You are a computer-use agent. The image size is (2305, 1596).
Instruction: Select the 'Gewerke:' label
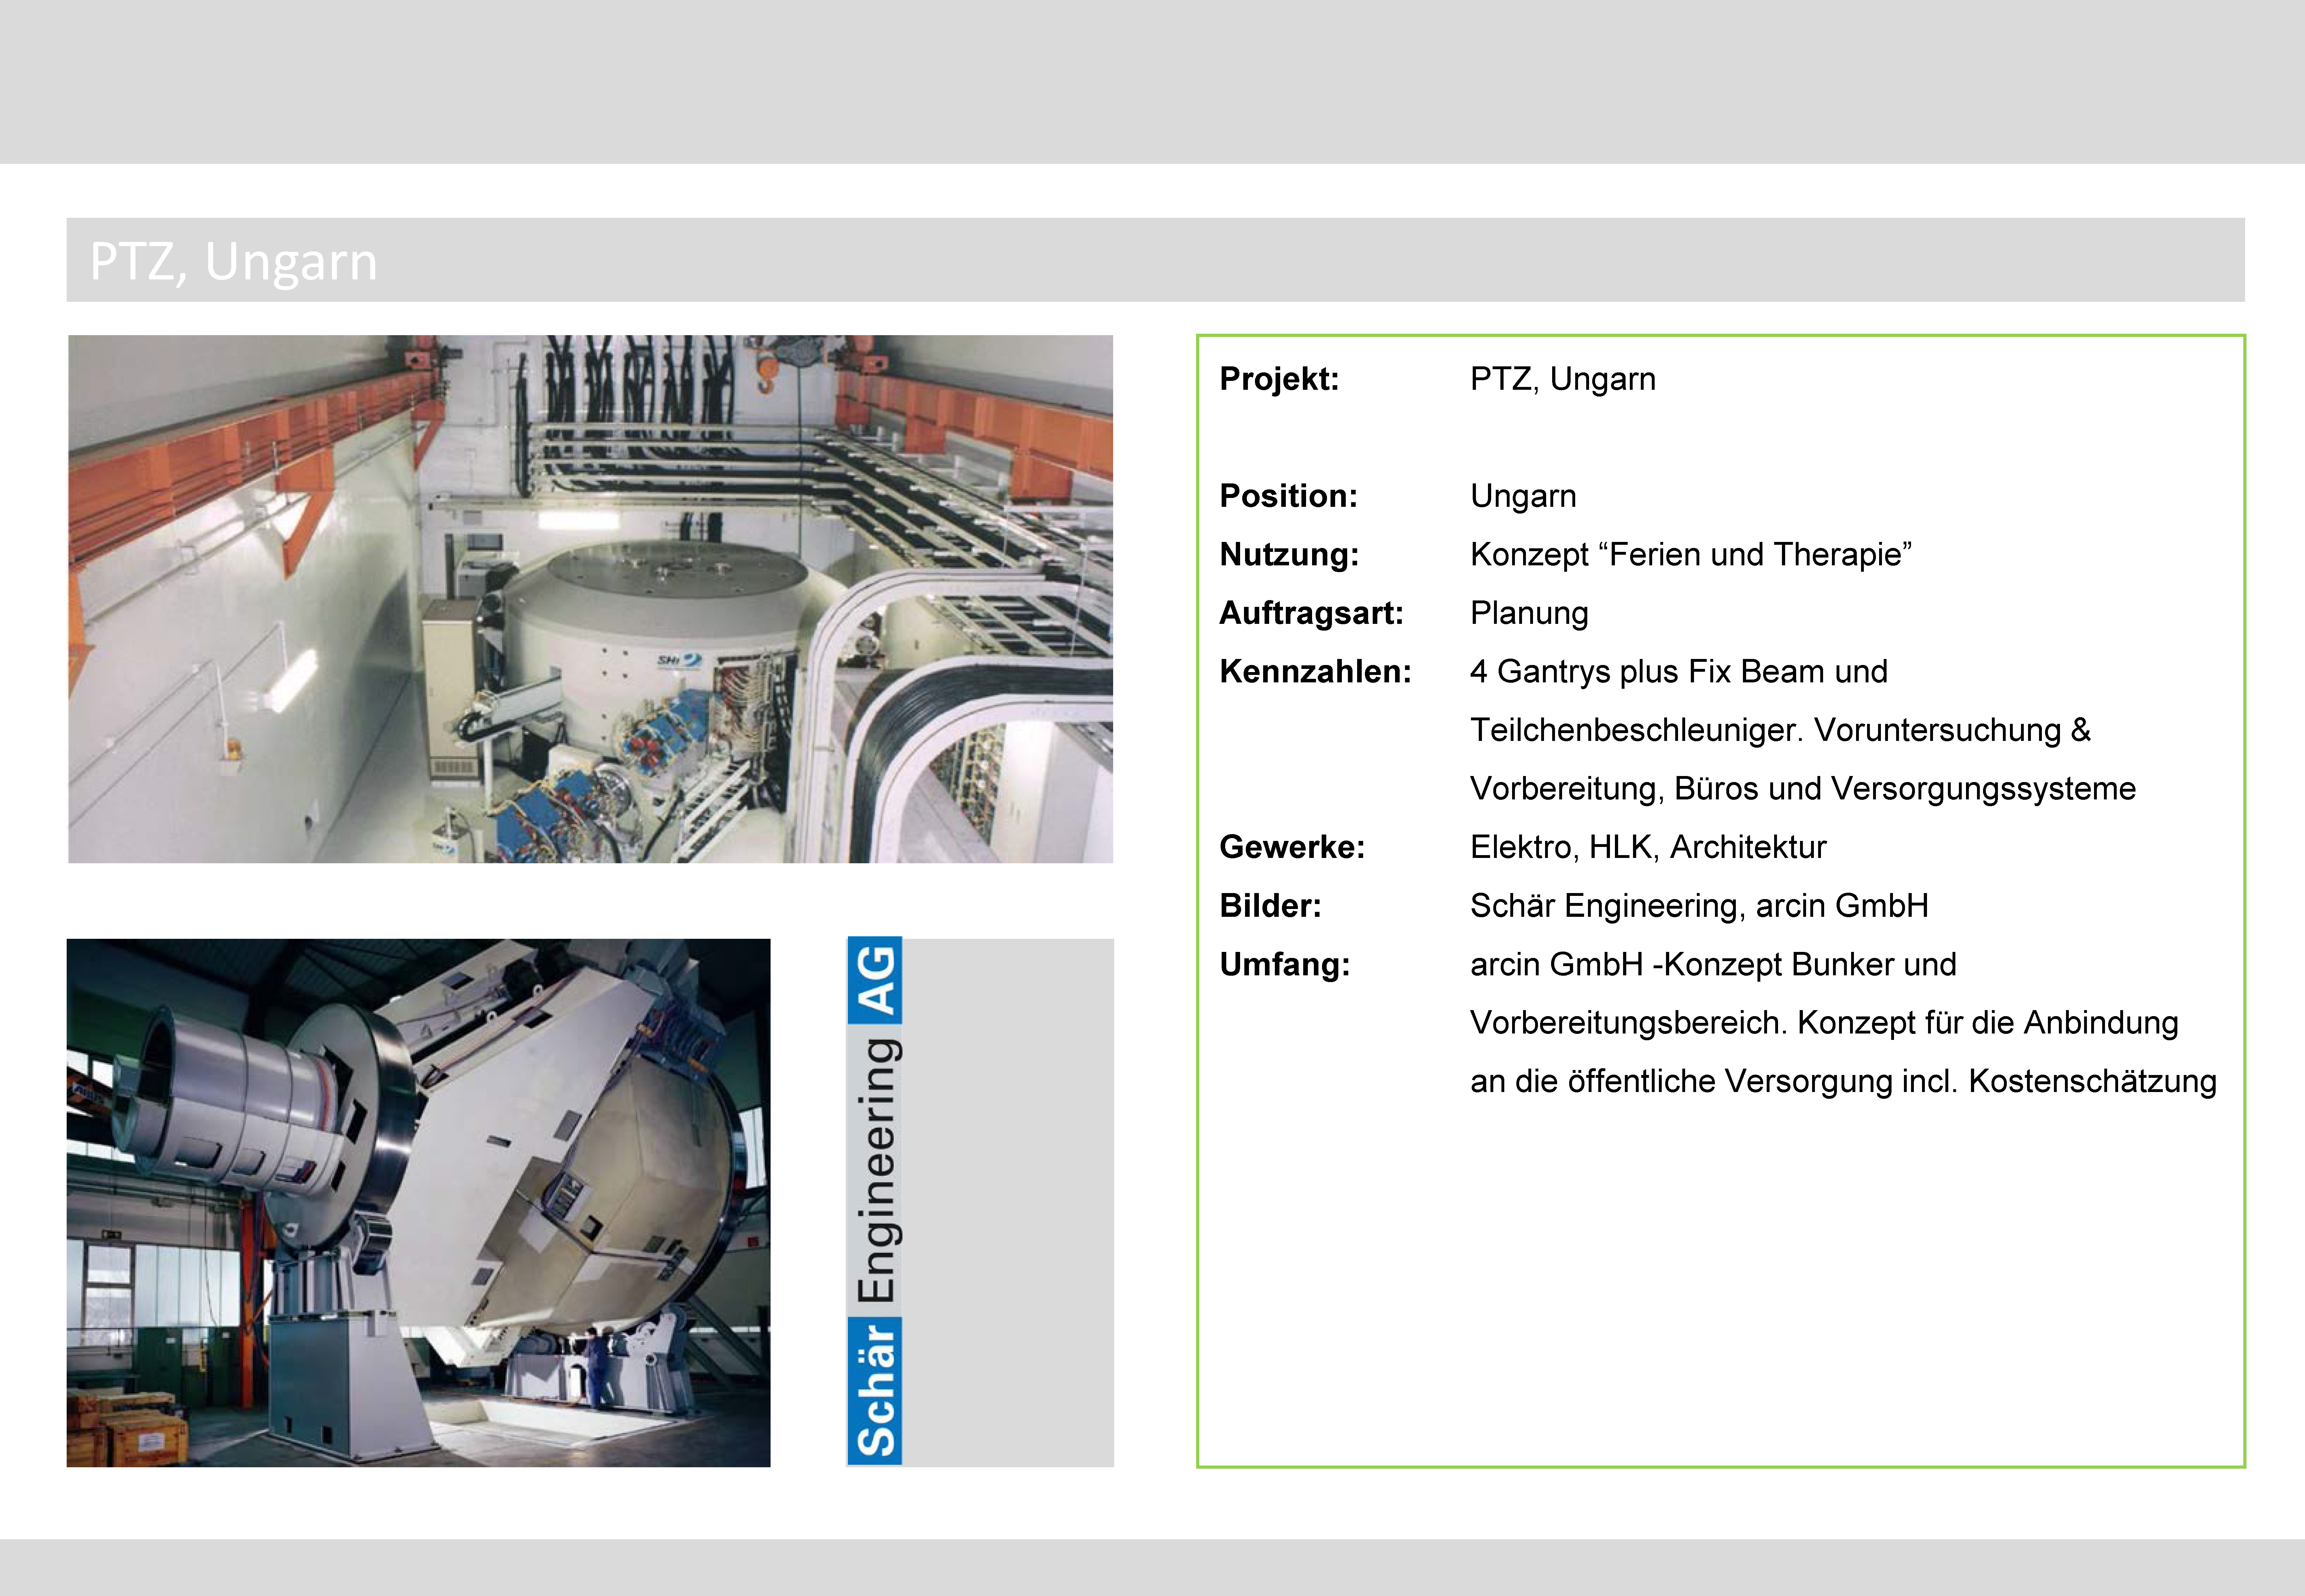click(x=1293, y=847)
